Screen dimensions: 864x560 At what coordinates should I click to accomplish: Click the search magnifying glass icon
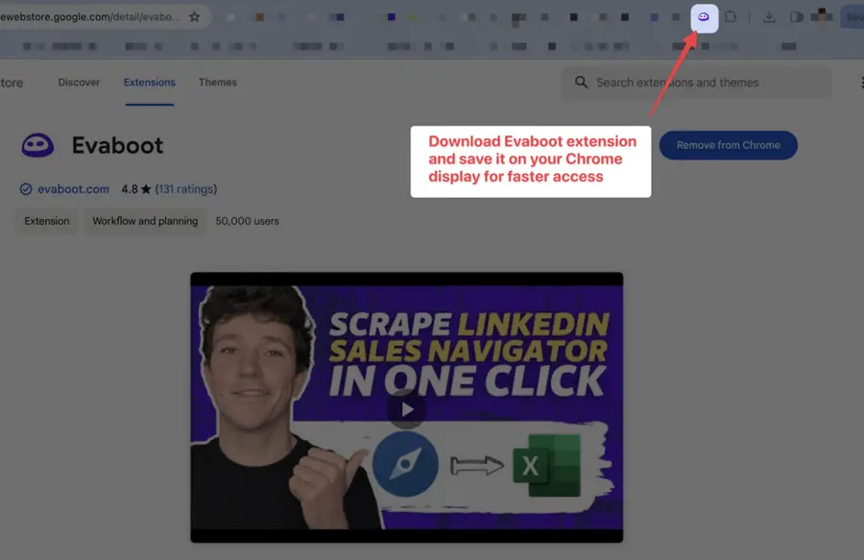point(582,82)
